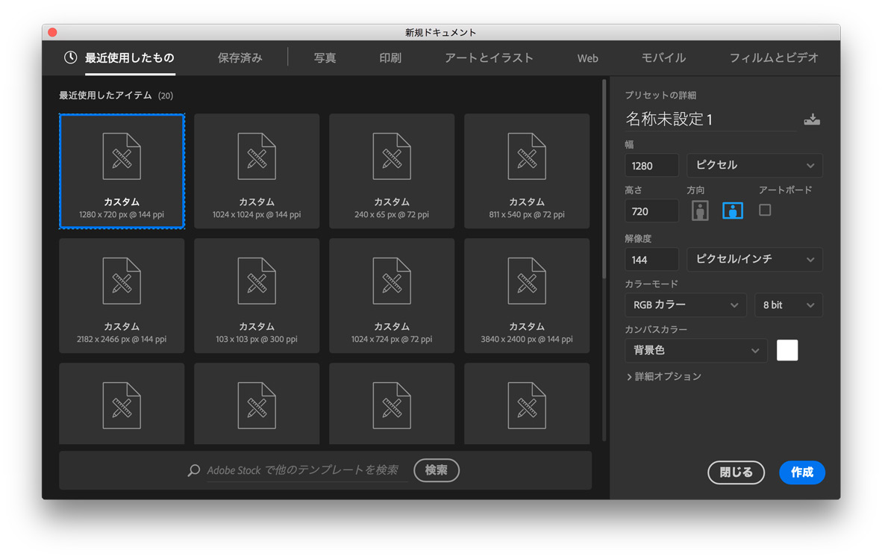Switch to フィルムとビデオ tab
The width and height of the screenshot is (882, 559).
pos(774,57)
